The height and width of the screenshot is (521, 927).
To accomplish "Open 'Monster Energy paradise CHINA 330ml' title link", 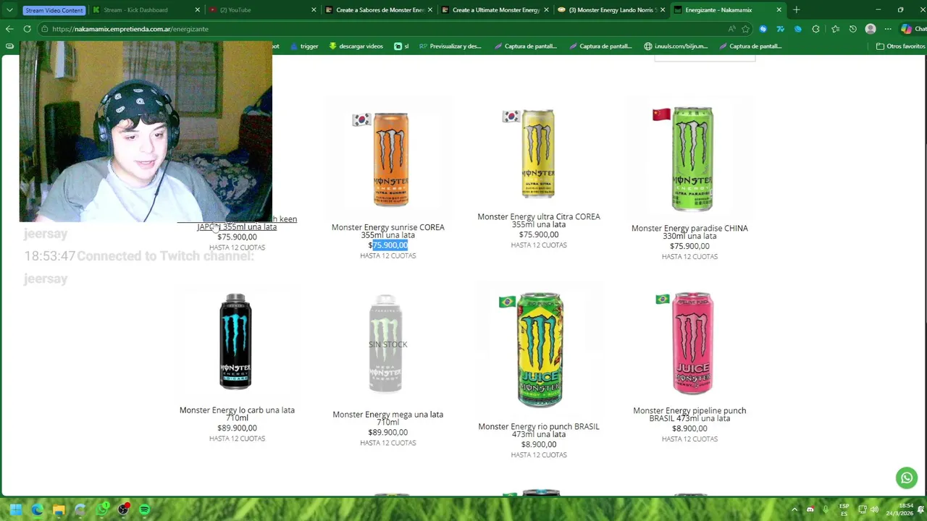I will pyautogui.click(x=689, y=232).
